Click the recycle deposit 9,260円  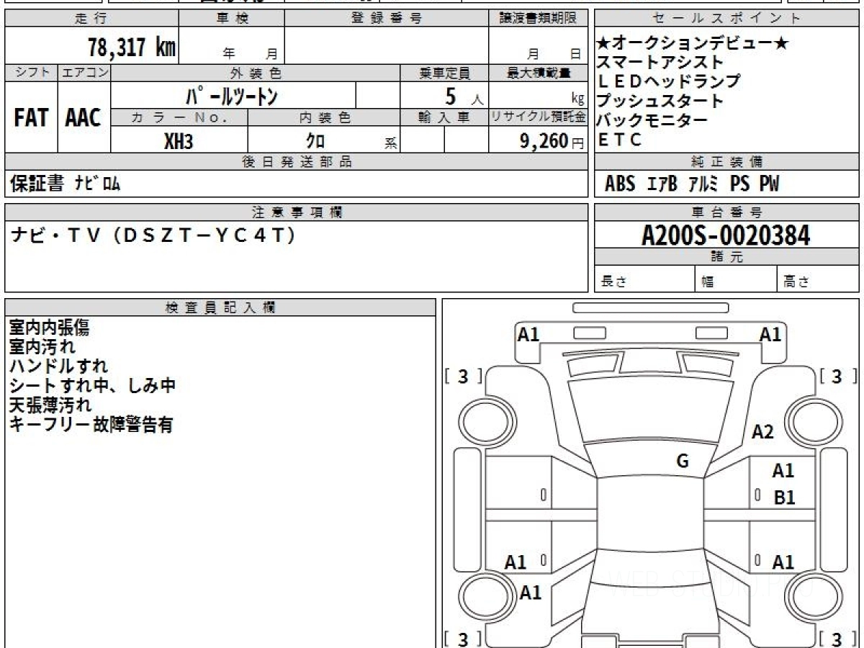coord(552,141)
